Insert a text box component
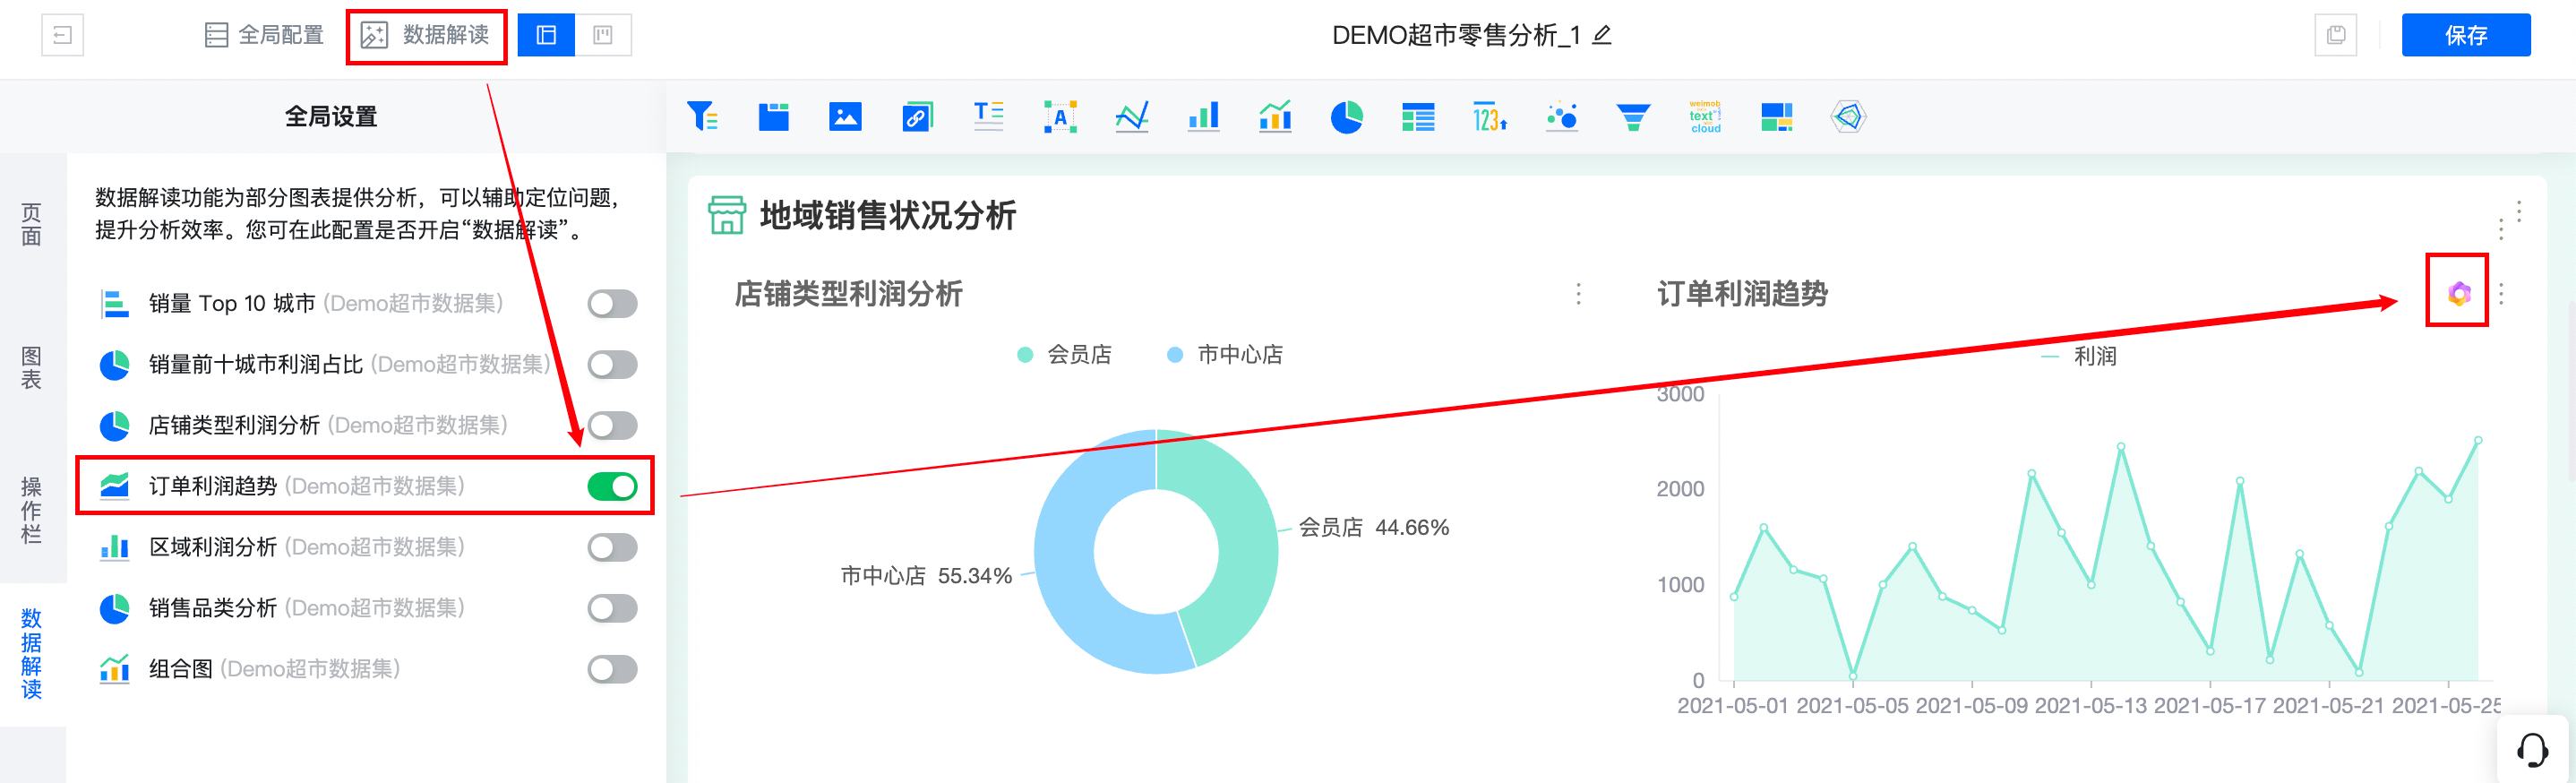2576x783 pixels. tap(1060, 117)
